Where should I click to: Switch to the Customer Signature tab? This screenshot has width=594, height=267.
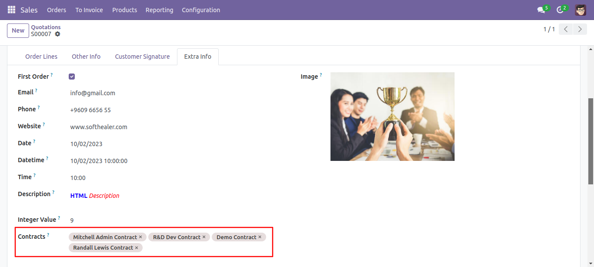[x=142, y=57]
